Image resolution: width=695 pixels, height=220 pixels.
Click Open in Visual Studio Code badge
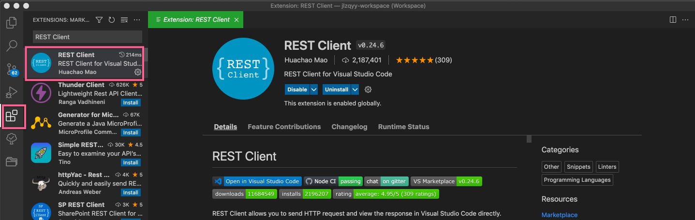(x=256, y=181)
